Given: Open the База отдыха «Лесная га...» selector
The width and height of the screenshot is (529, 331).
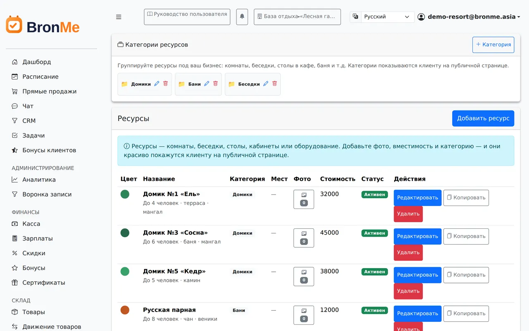Looking at the screenshot, I should 297,17.
